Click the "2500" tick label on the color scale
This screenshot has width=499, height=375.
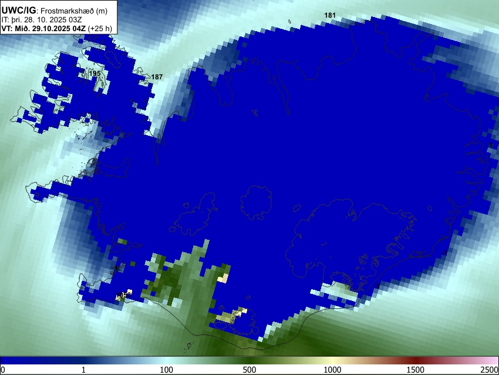pos(490,370)
